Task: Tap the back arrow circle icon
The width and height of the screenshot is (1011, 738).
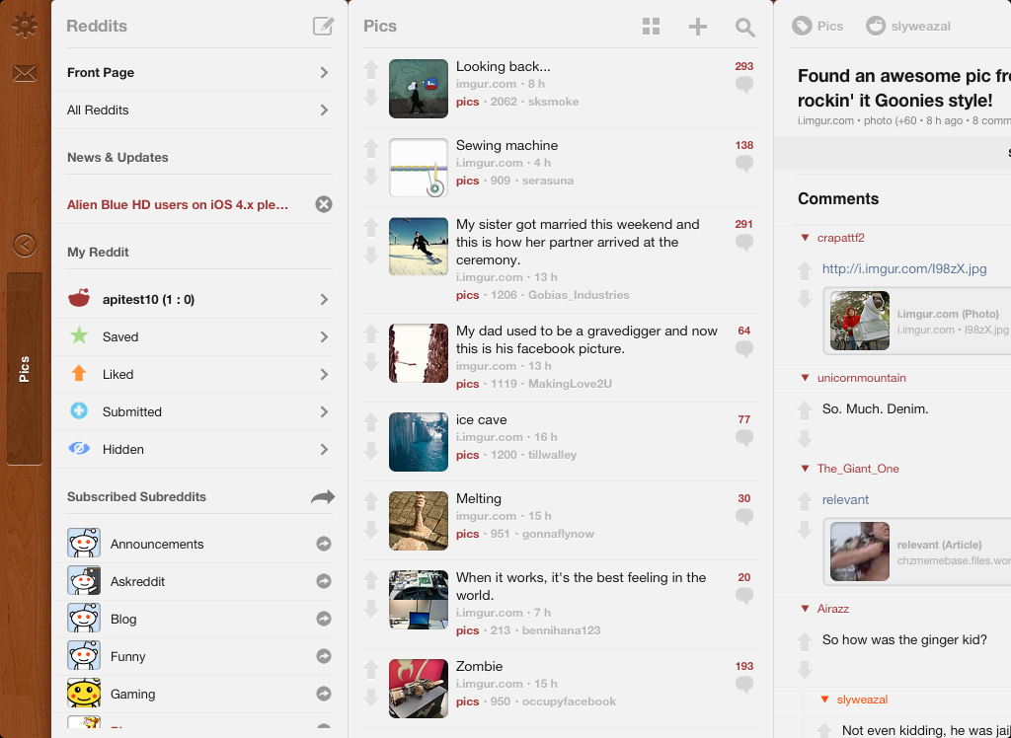Action: tap(25, 245)
